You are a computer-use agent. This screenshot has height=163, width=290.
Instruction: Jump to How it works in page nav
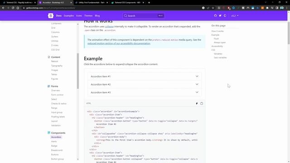(217, 31)
